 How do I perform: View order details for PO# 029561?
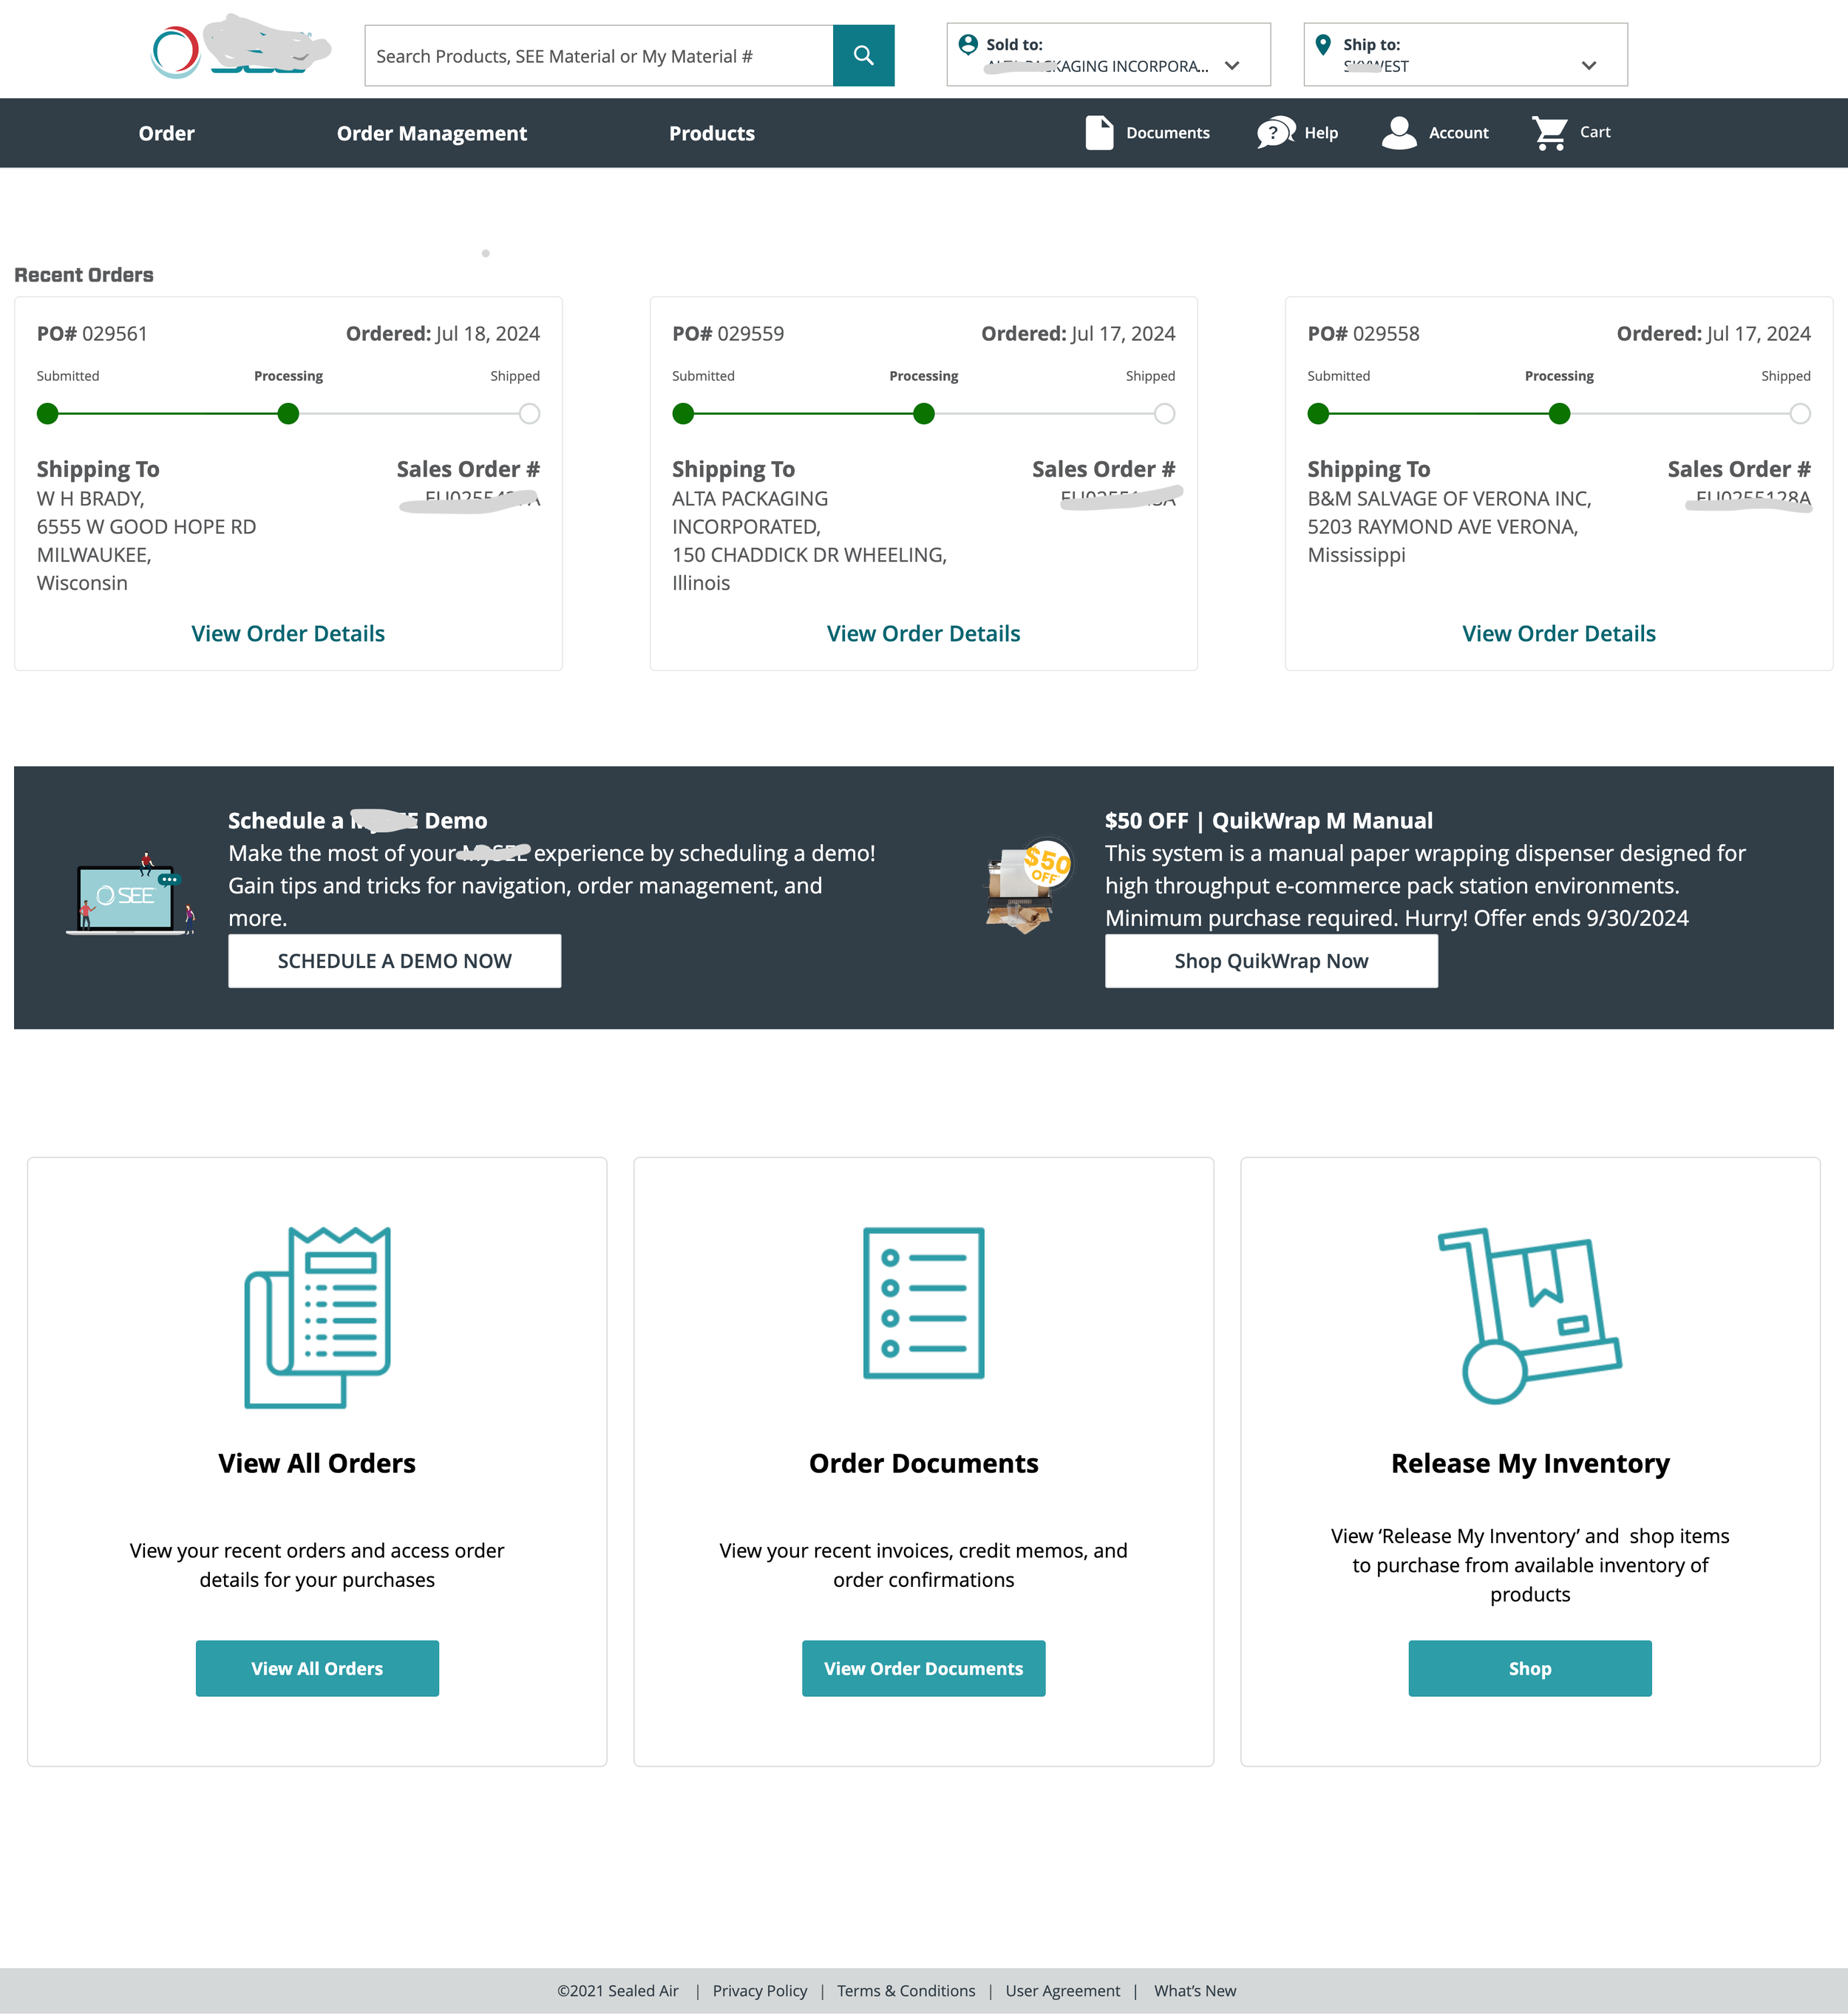coord(288,634)
